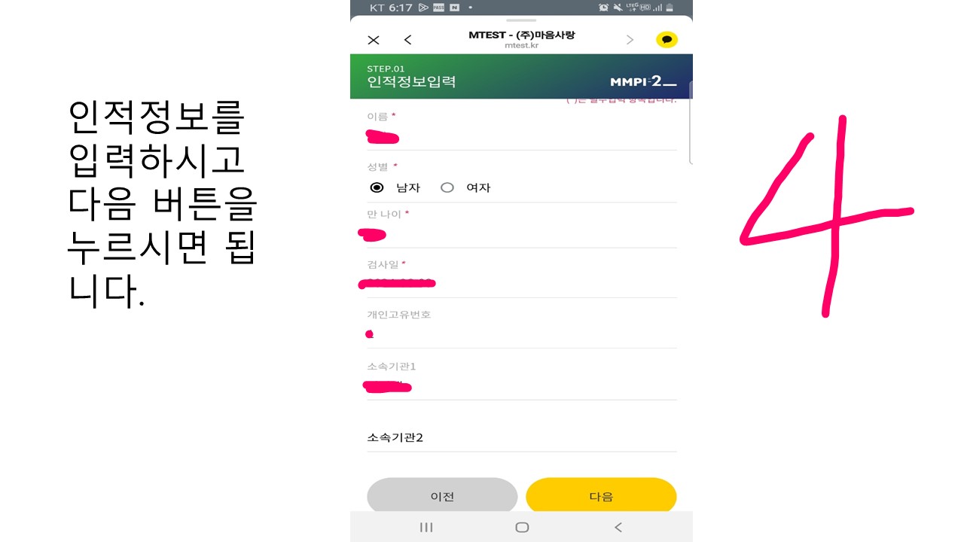Click the 이름 name input field

pos(521,137)
